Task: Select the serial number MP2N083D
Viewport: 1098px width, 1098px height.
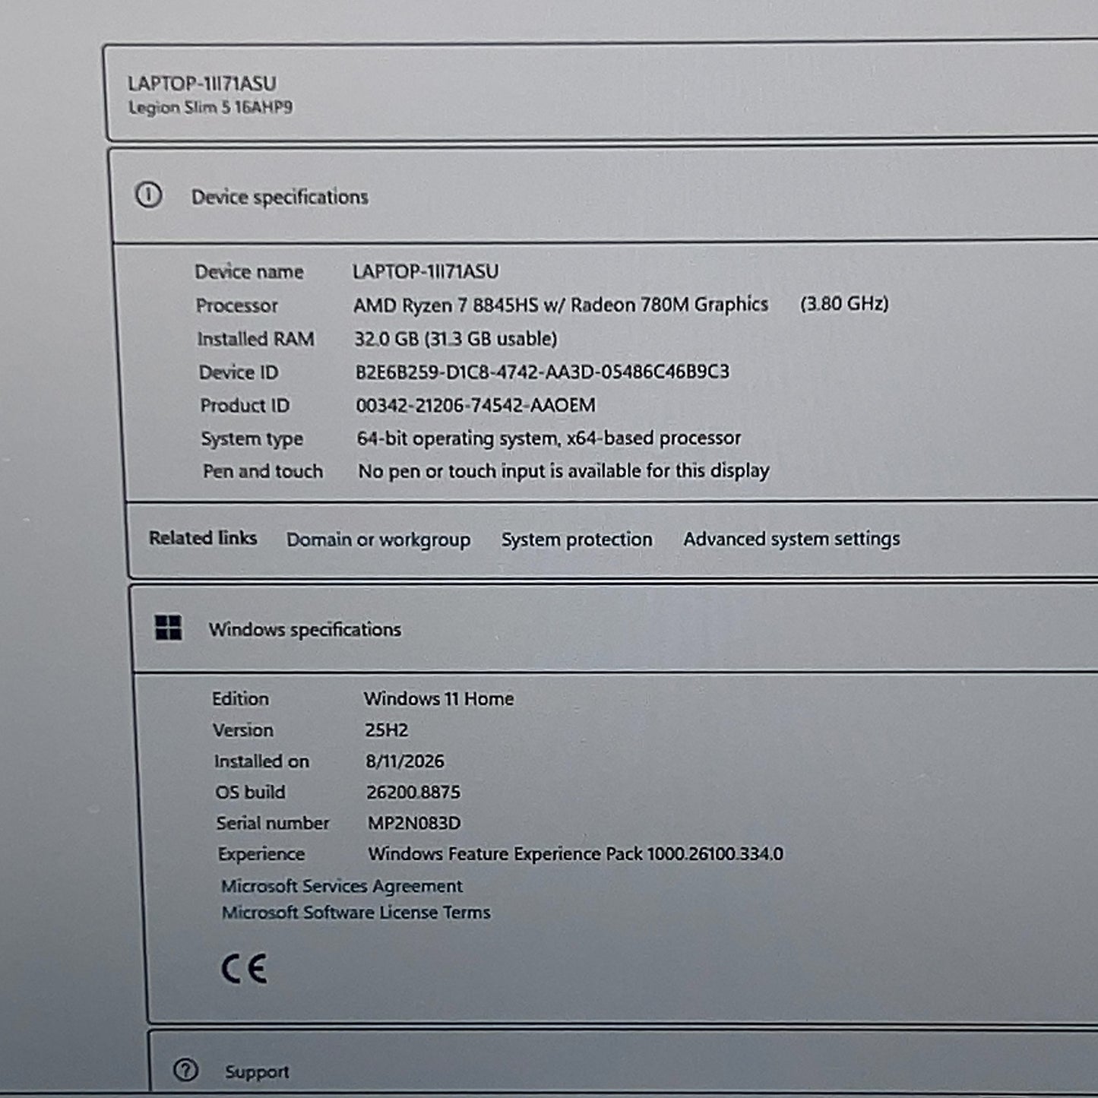Action: (x=414, y=823)
